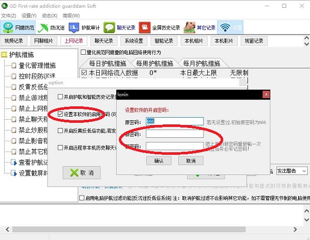Viewport: 310px width, 240px height.
Task: Open 聊天记录 chat bubble icon
Action: [x=109, y=27]
